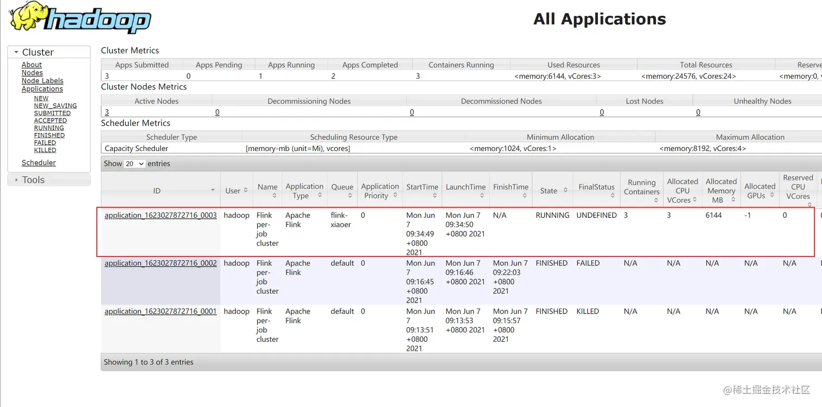This screenshot has width=822, height=407.
Task: Sort table by FinalStatus column
Action: tap(597, 191)
